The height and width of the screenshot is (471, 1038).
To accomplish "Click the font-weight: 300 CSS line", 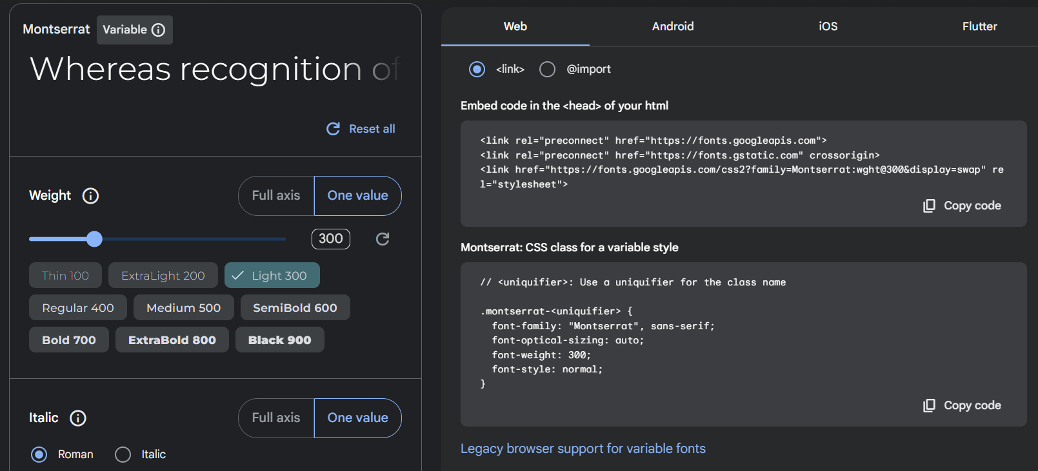I will point(541,355).
